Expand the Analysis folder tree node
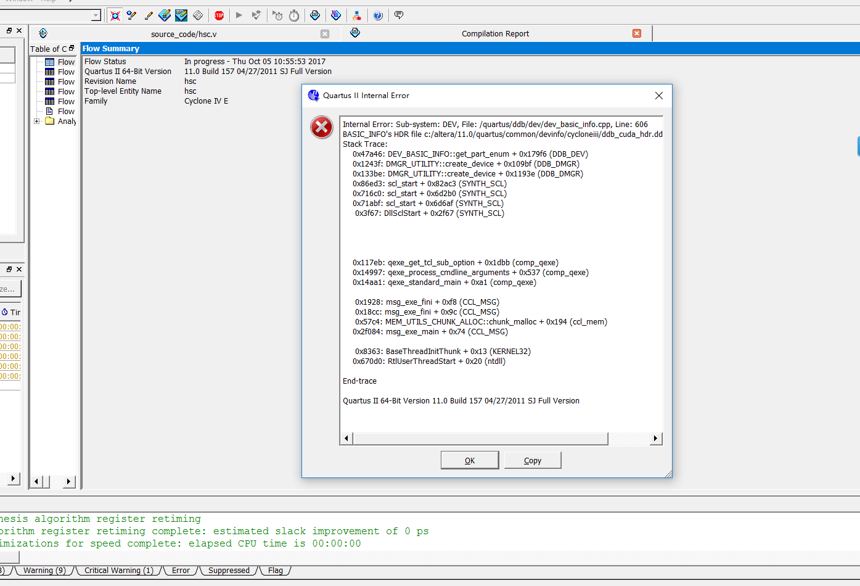Image resolution: width=860 pixels, height=586 pixels. coord(37,122)
